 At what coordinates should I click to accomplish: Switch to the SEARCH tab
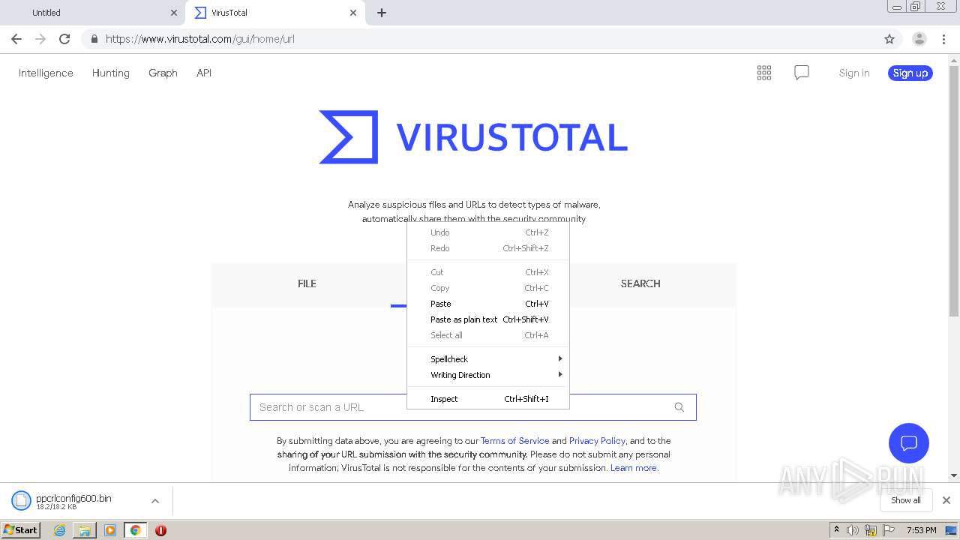tap(640, 283)
